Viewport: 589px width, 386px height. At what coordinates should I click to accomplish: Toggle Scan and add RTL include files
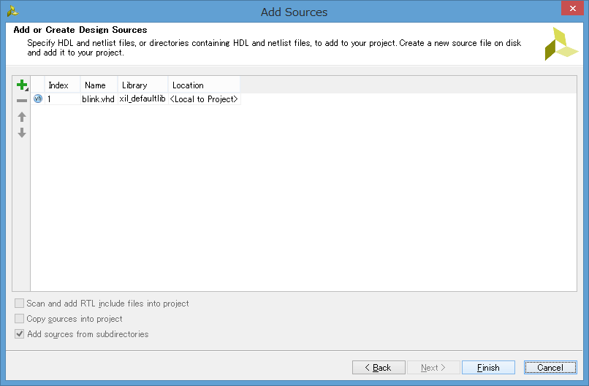click(x=20, y=304)
